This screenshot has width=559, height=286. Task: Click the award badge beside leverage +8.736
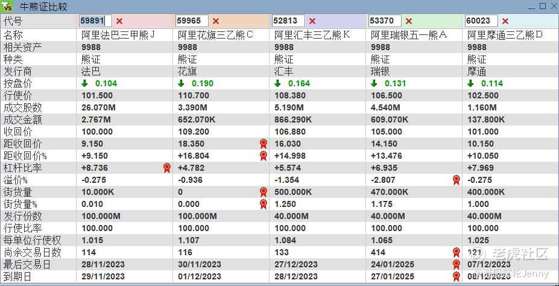point(167,168)
